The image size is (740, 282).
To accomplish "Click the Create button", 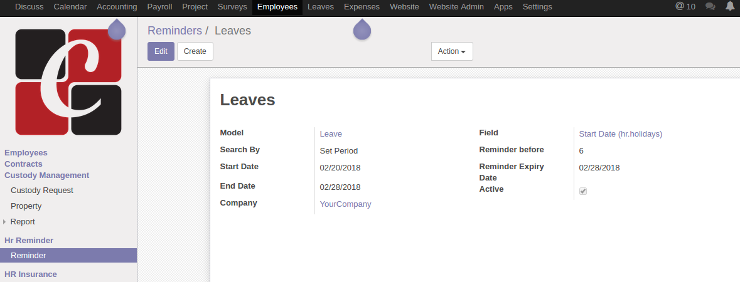I will [195, 51].
